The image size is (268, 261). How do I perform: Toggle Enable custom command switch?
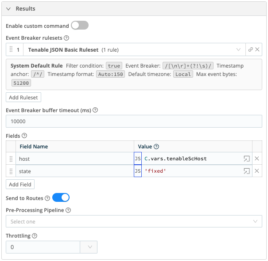click(x=80, y=25)
